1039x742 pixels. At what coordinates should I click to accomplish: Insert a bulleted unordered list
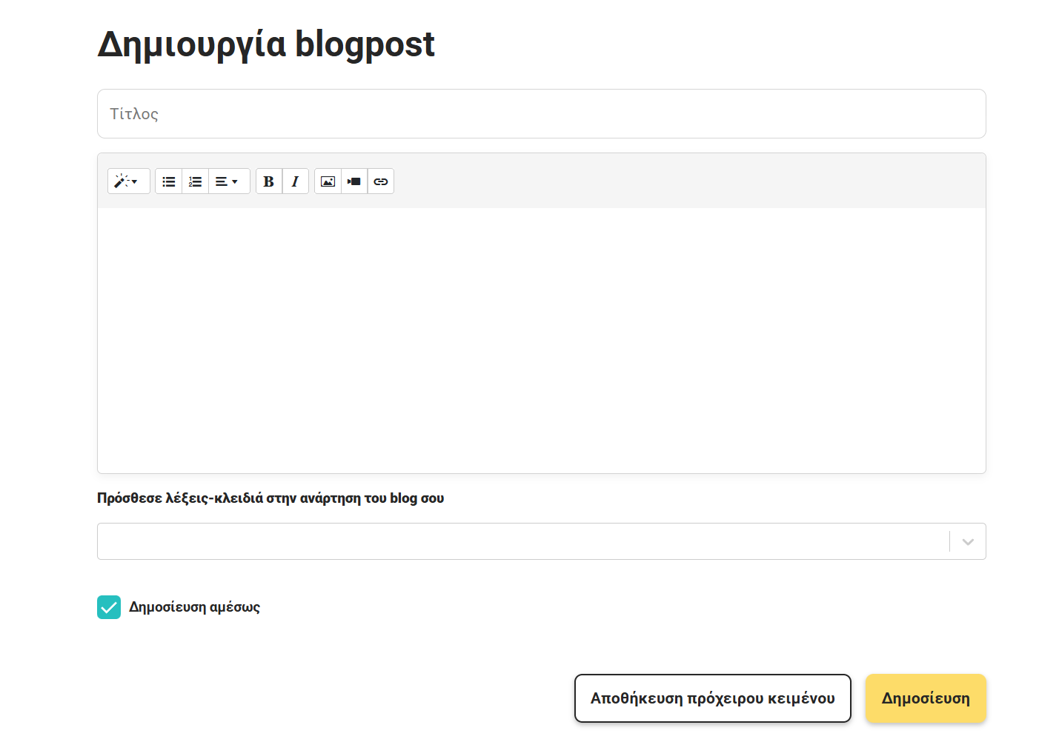(x=169, y=181)
